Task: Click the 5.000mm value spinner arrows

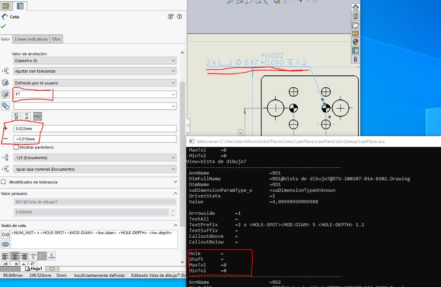Action: pyautogui.click(x=173, y=212)
